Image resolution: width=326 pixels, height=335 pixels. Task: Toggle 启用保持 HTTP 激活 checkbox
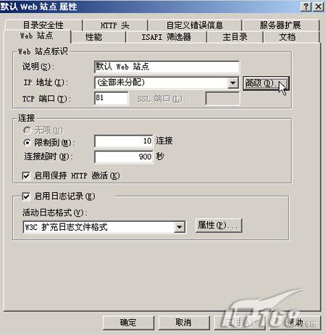(x=26, y=175)
